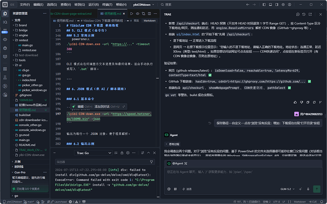Viewport: 327px width, 204px height.
Task: Toggle the primary side bar layout icon
Action: [264, 5]
